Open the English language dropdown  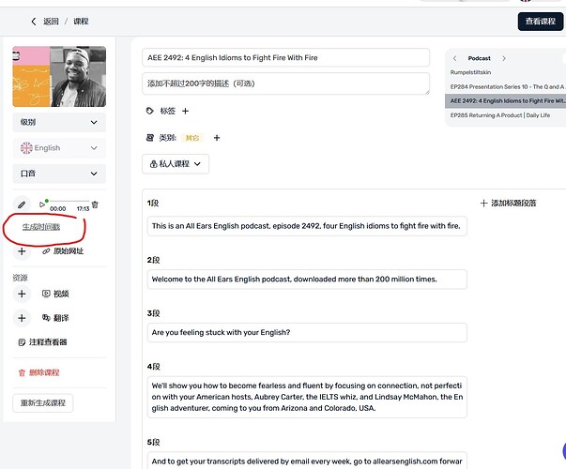click(58, 148)
